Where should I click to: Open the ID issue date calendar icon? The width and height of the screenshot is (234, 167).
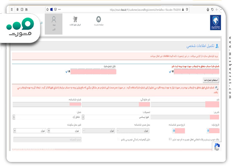click(173, 131)
